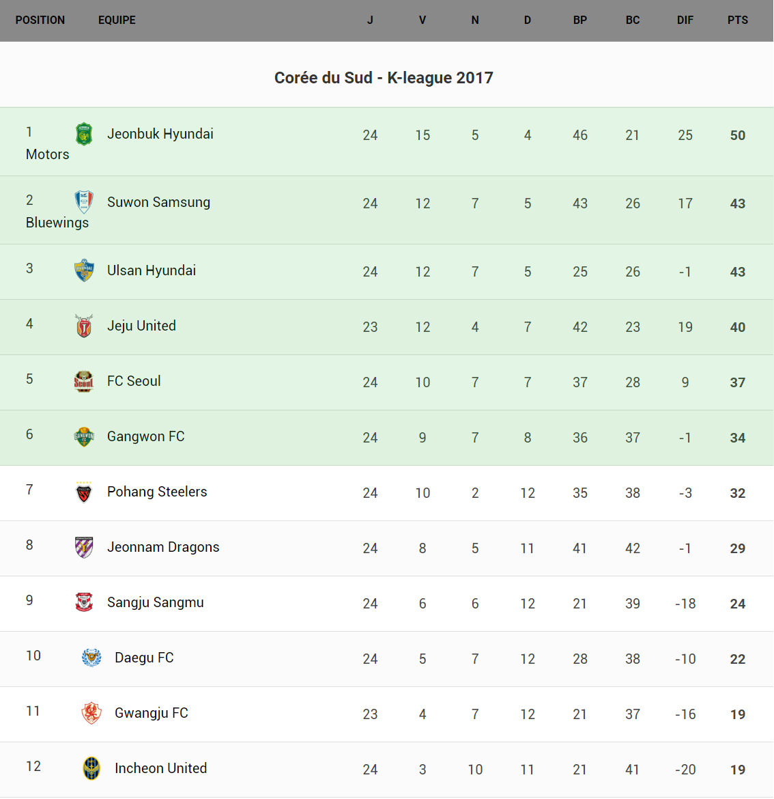Image resolution: width=774 pixels, height=799 pixels.
Task: Click the Incheon United club crest
Action: click(91, 768)
